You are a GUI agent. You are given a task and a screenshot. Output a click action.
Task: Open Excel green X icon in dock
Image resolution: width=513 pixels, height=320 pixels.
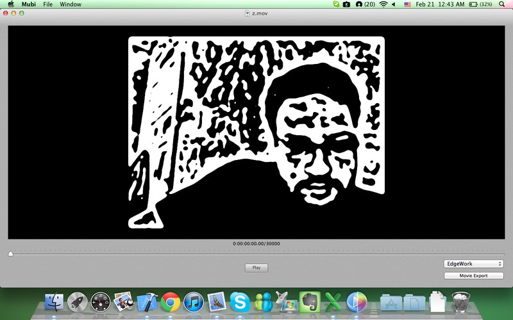(333, 301)
